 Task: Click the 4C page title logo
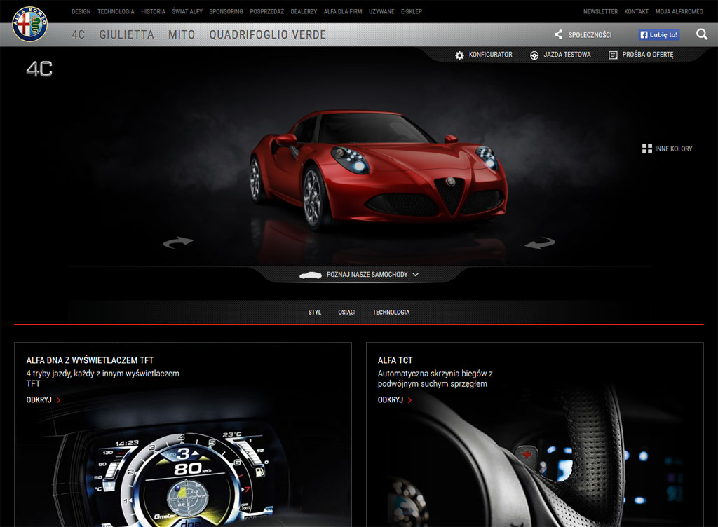click(x=39, y=69)
